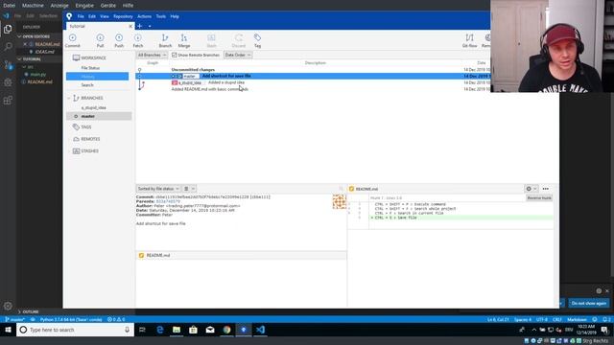Viewport: 614px width, 345px height.
Task: Click the Git-flow toolbar icon
Action: (469, 40)
